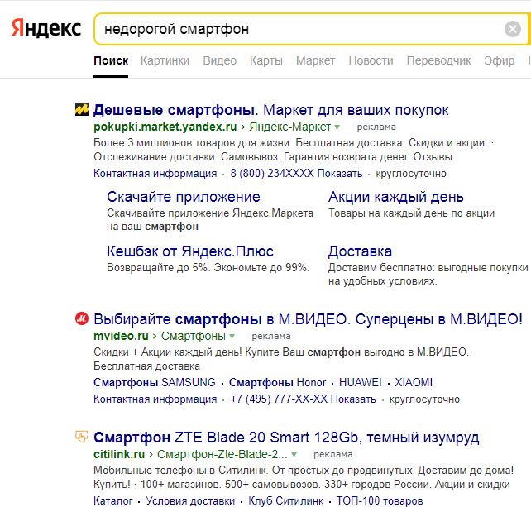This screenshot has width=531, height=507.
Task: Click the red M.Video favicon icon
Action: click(x=82, y=318)
